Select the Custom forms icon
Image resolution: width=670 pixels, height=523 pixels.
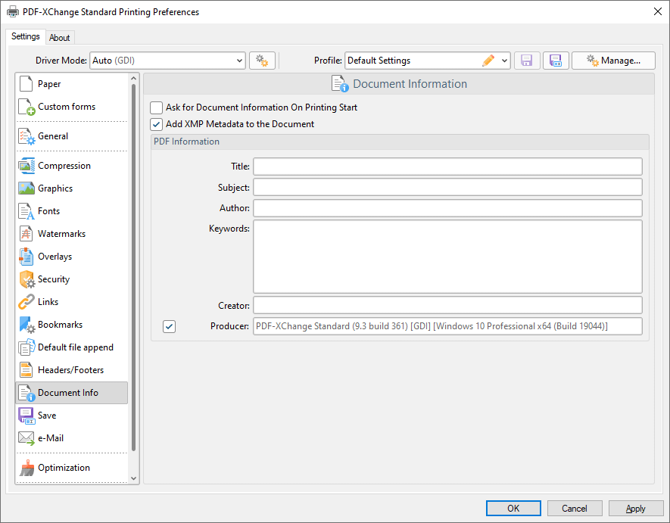click(26, 107)
